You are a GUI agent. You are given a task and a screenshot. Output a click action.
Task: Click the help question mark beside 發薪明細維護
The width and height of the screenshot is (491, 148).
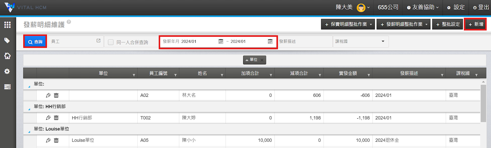pos(69,22)
